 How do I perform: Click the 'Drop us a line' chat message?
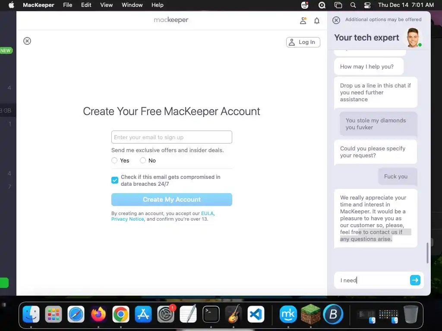(x=376, y=93)
